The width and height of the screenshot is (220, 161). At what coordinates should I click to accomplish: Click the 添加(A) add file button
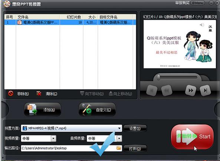[x=43, y=109]
